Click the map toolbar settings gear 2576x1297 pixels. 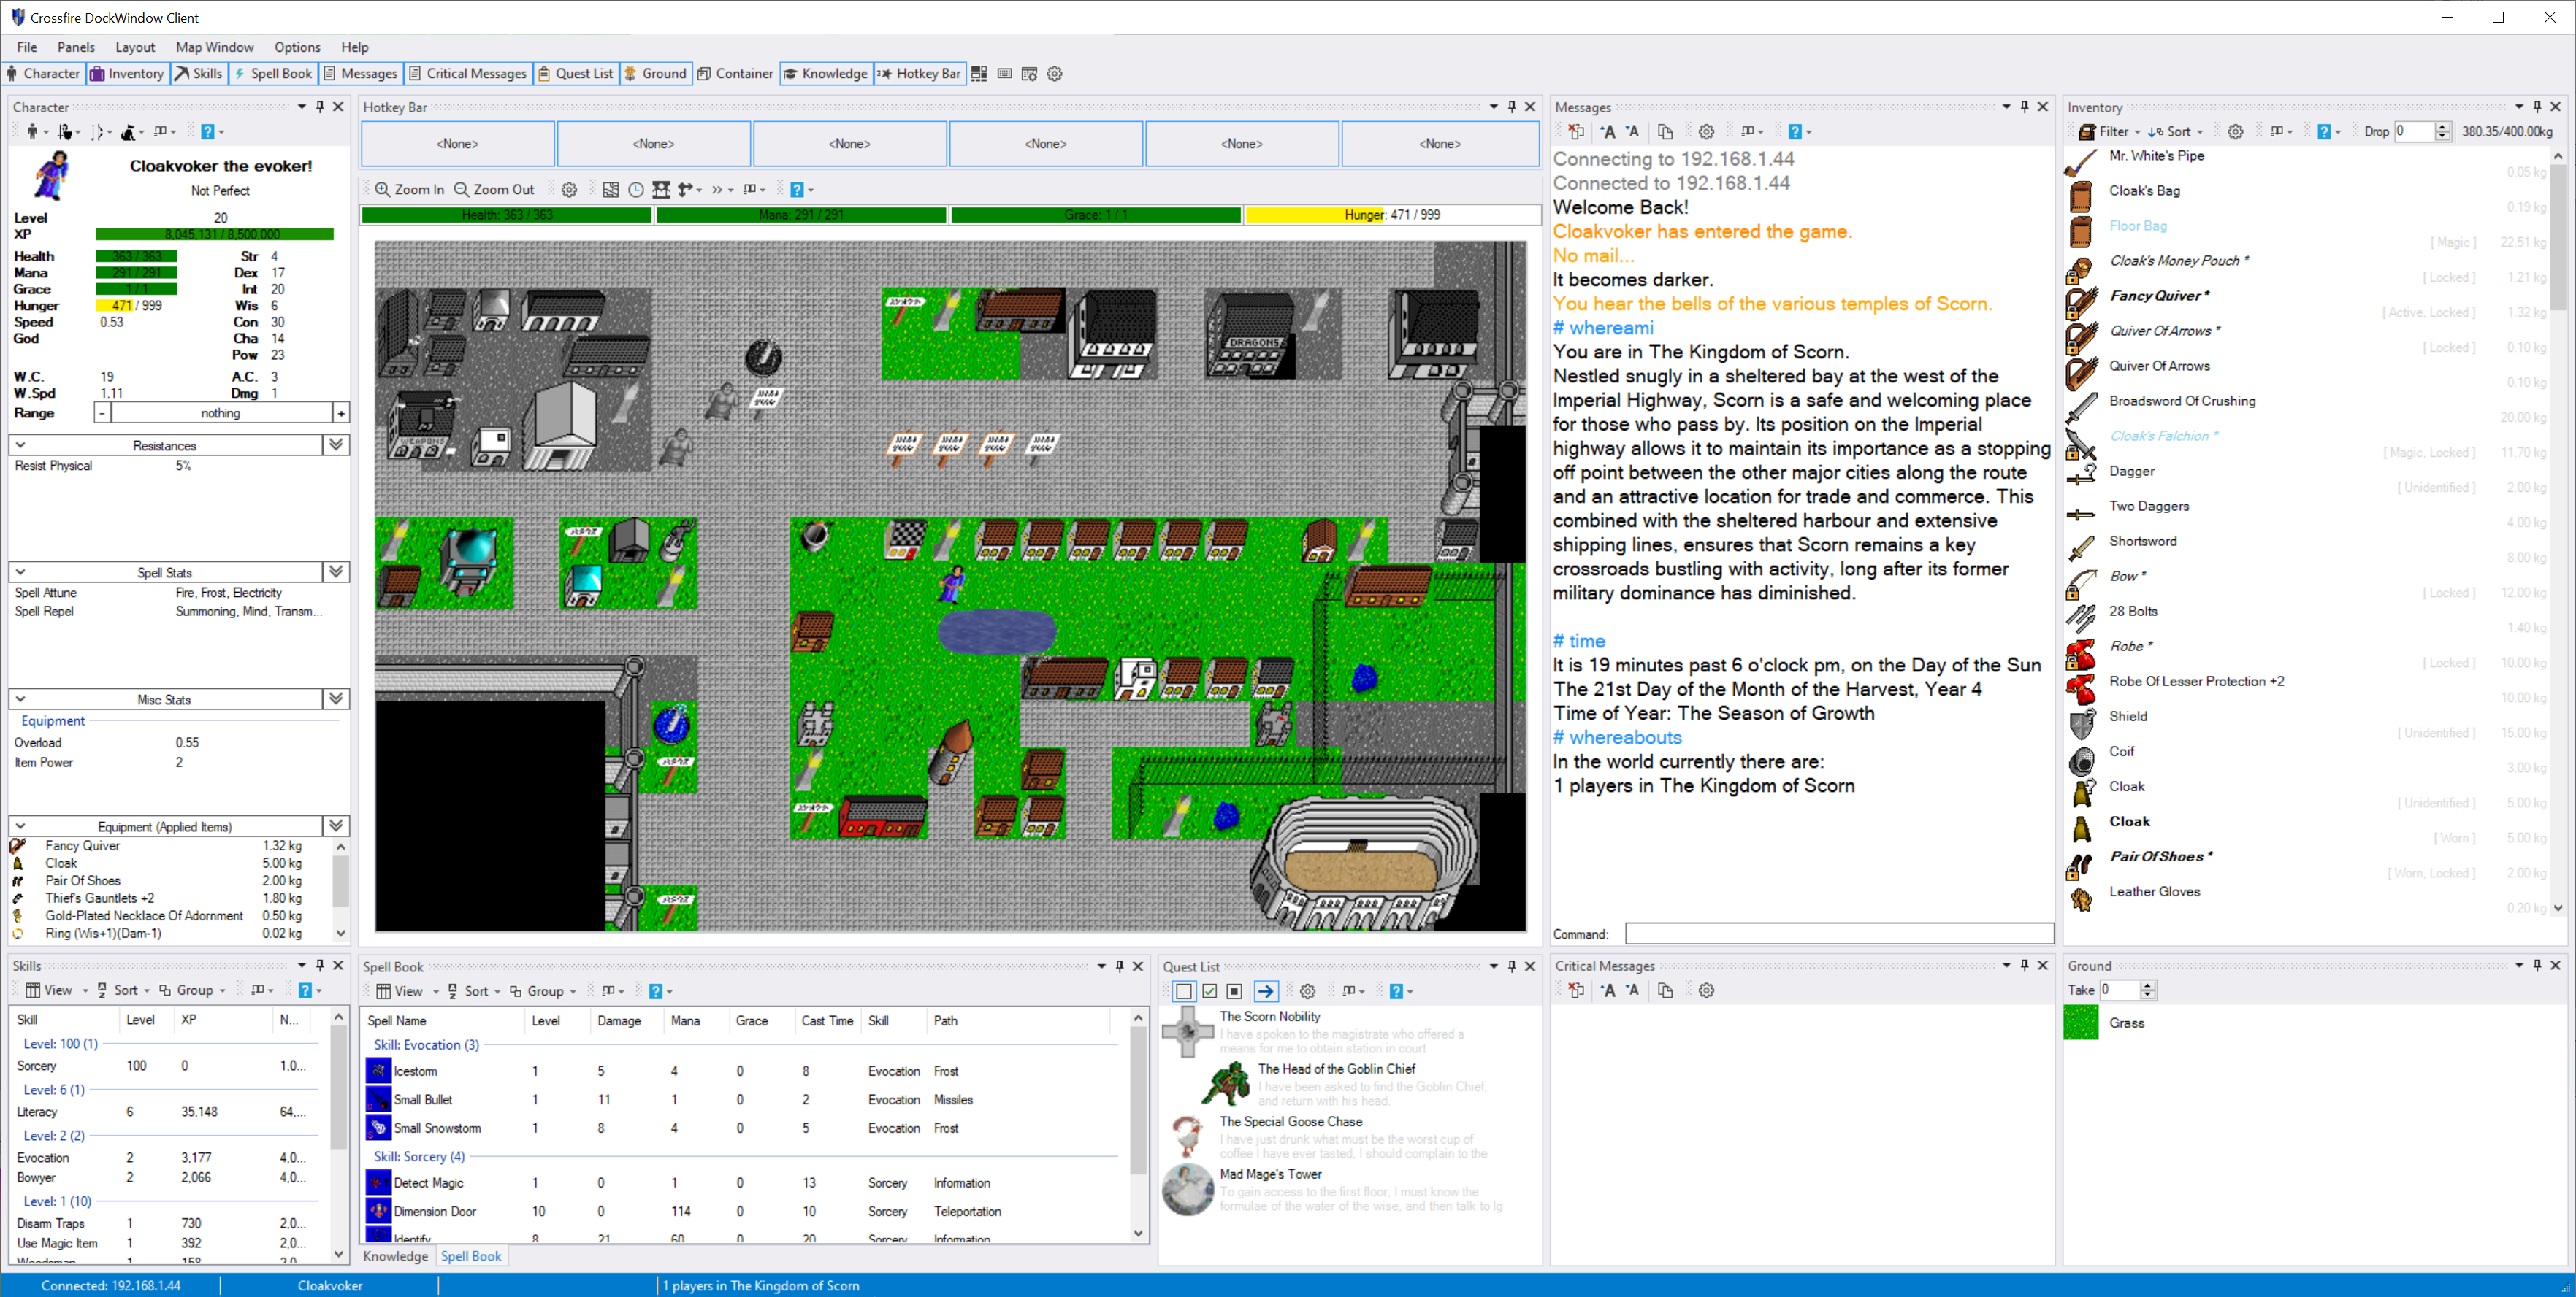tap(569, 189)
